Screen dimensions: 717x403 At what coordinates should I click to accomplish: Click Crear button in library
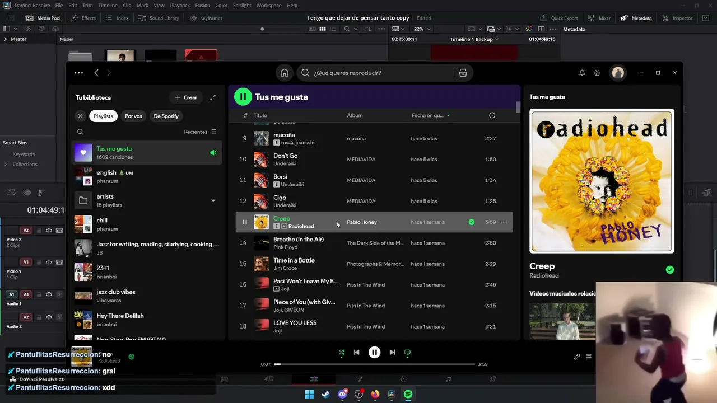186,97
